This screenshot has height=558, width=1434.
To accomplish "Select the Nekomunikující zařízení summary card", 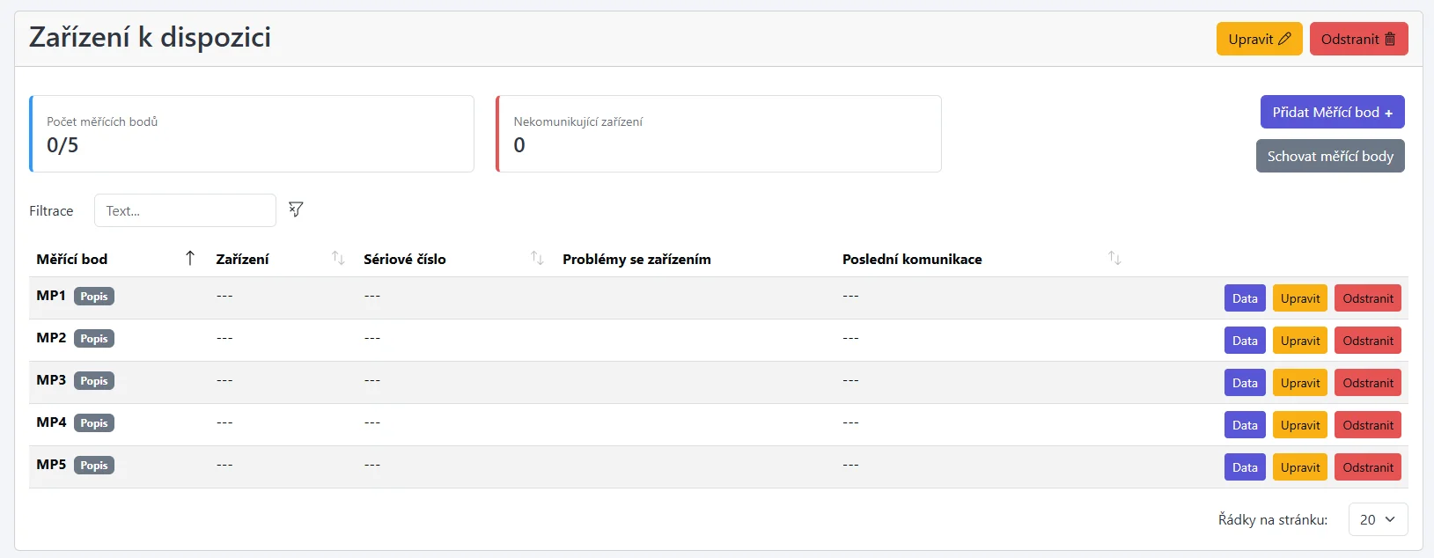I will pyautogui.click(x=718, y=134).
